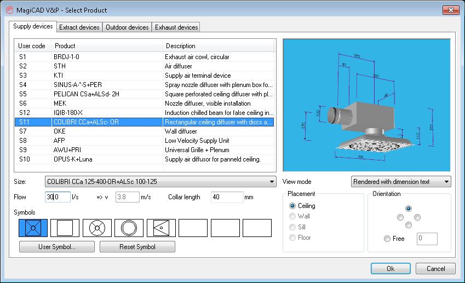Image resolution: width=465 pixels, height=283 pixels.
Task: Click 'Low Velocity Supply Unit' description
Action: tap(197, 141)
